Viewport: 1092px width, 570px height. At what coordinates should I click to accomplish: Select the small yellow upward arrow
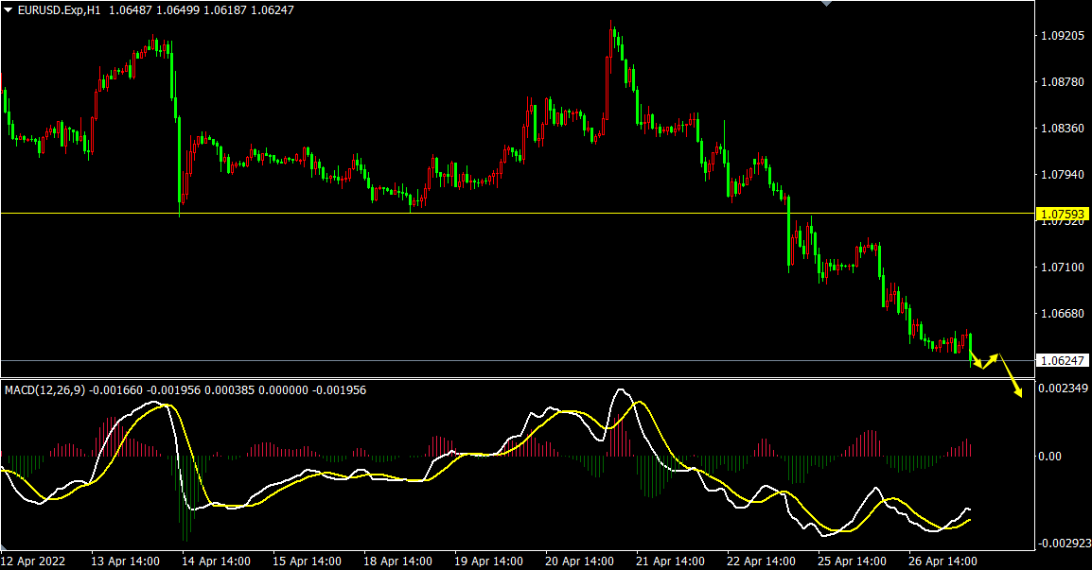pos(990,360)
